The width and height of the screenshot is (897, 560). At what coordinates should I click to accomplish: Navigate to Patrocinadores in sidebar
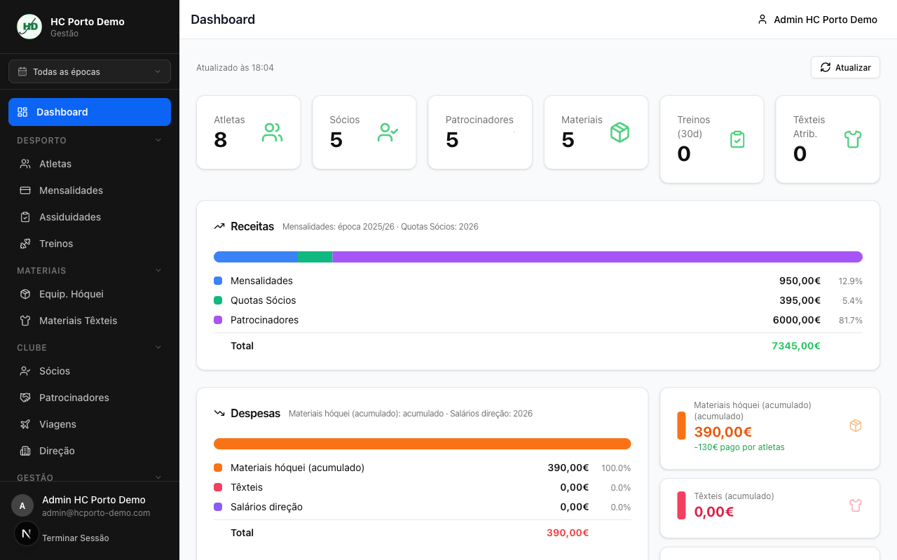(x=90, y=398)
